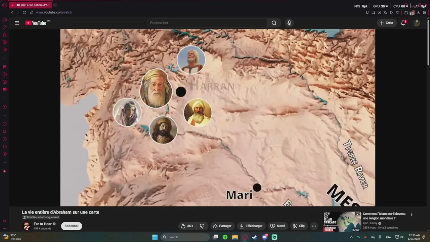Open more actions ellipsis under video
Viewport: 430px width, 242px height.
[314, 226]
